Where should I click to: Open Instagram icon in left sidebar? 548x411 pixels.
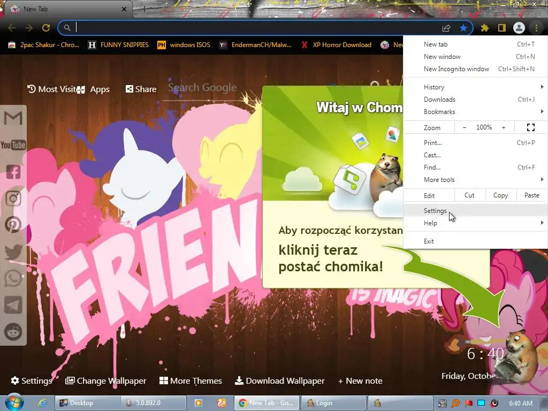(13, 198)
